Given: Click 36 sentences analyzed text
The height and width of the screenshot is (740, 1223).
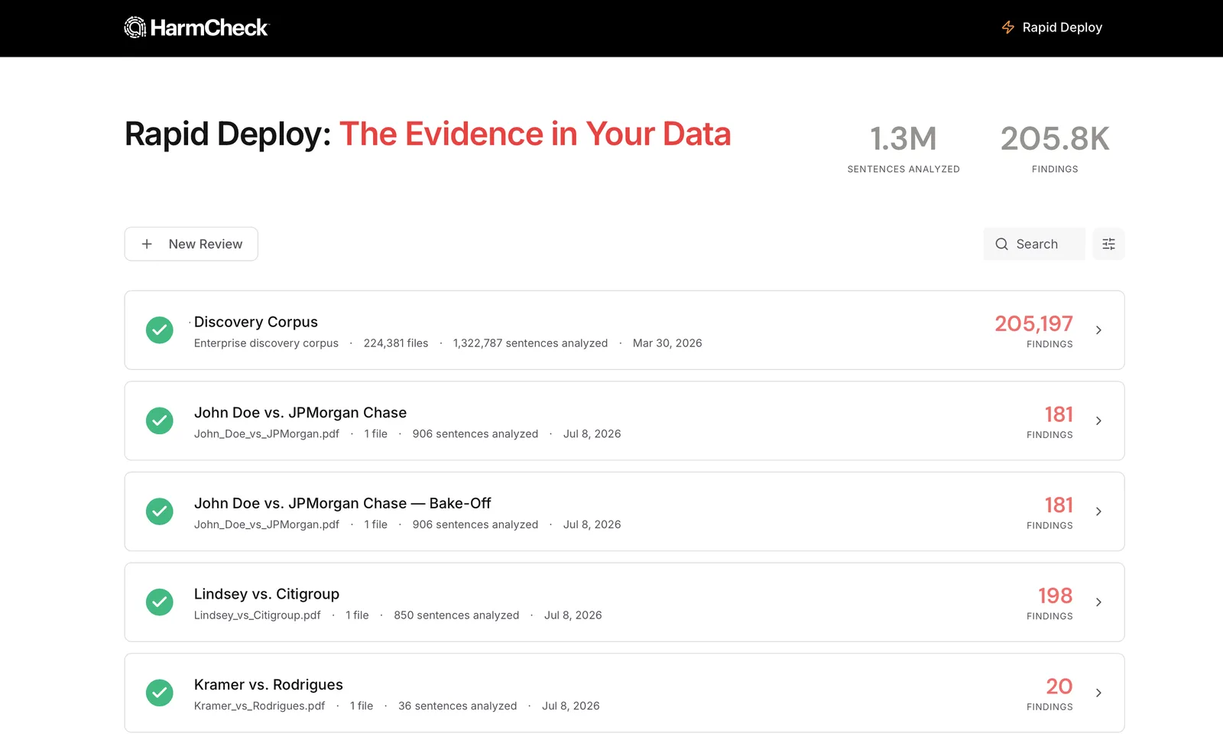Looking at the screenshot, I should tap(457, 706).
